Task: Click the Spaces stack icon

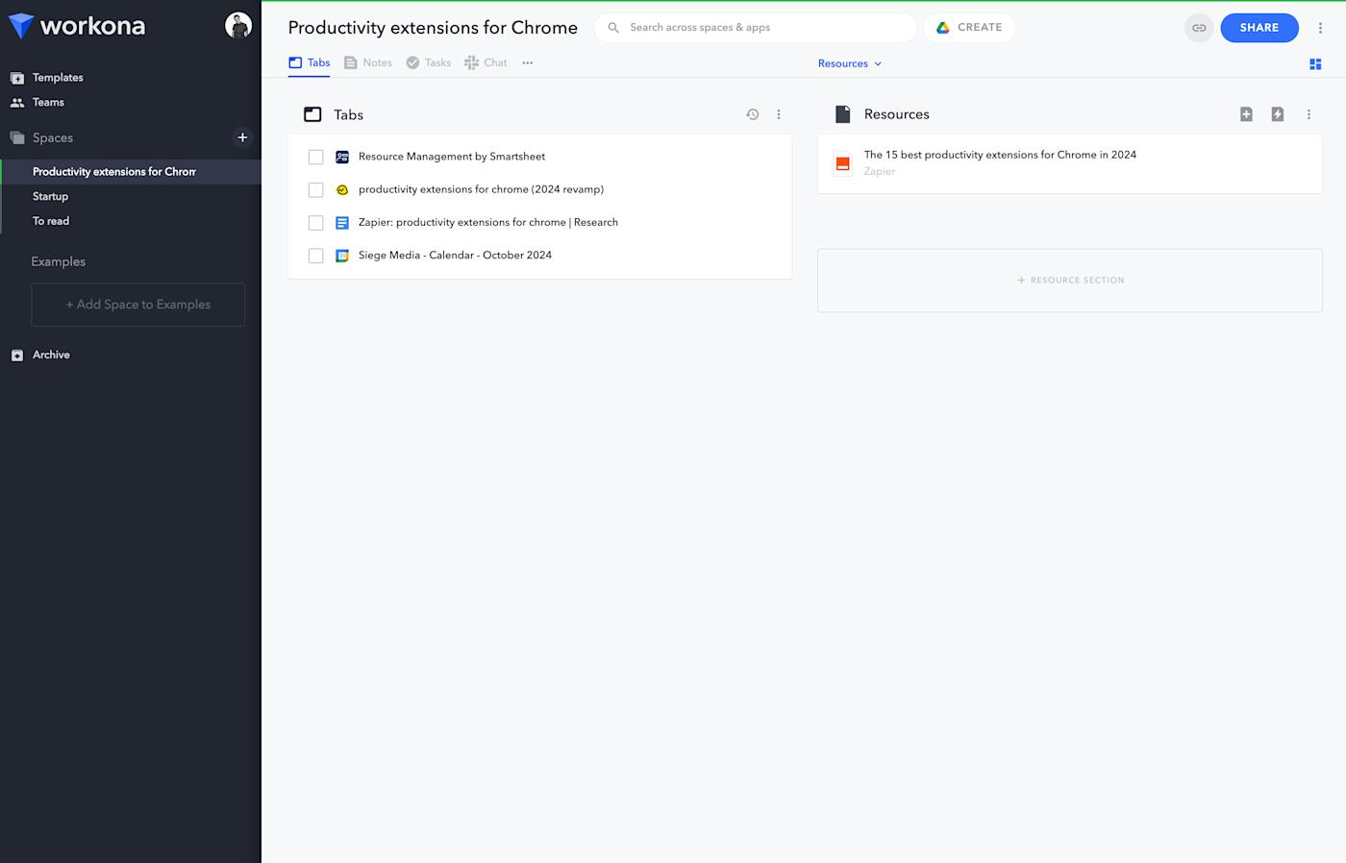Action: pos(17,137)
